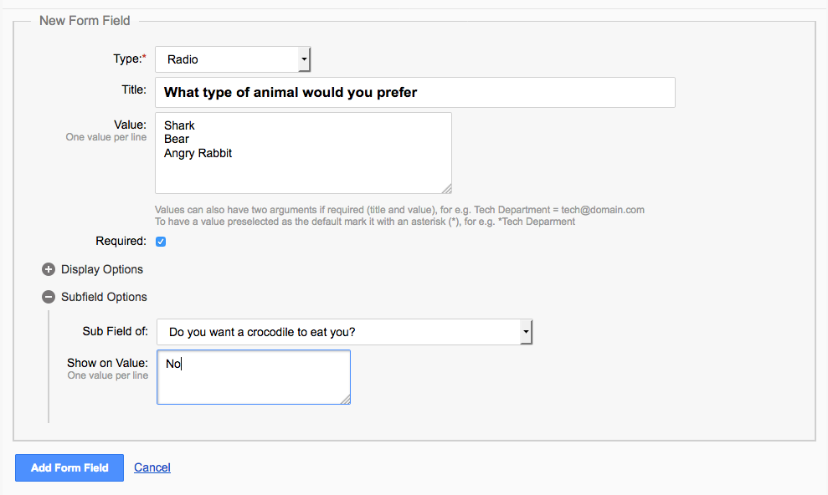Click the 'Bear' line in the Value box
The width and height of the screenshot is (828, 495).
(177, 139)
